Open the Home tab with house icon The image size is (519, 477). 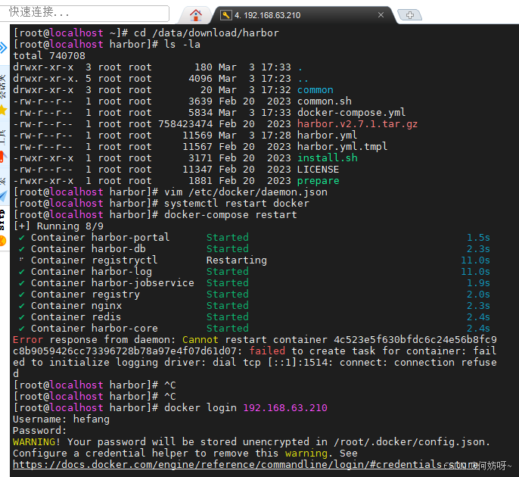pos(196,15)
